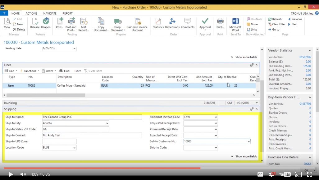Post the purchase order
319x180 pixels.
[60, 23]
